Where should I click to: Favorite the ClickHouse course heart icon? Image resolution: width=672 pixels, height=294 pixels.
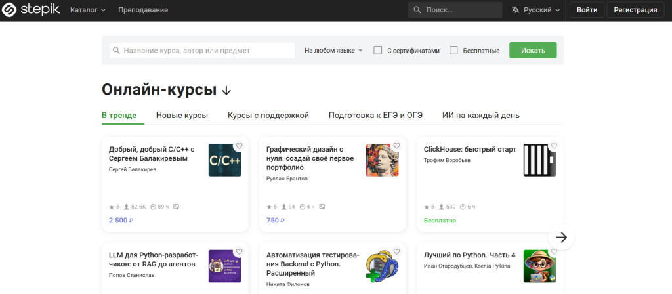[x=555, y=146]
